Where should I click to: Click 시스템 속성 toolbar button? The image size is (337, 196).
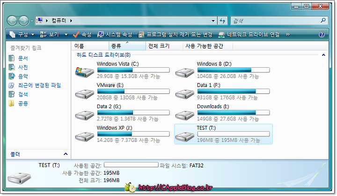pos(115,35)
